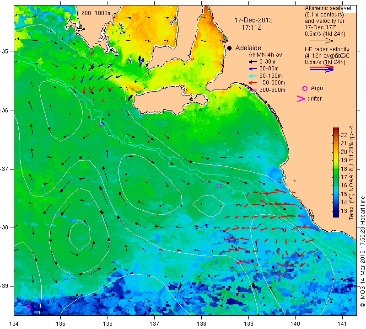
Task: Click the HF radar red-blue scale arrows
Action: coord(322,69)
